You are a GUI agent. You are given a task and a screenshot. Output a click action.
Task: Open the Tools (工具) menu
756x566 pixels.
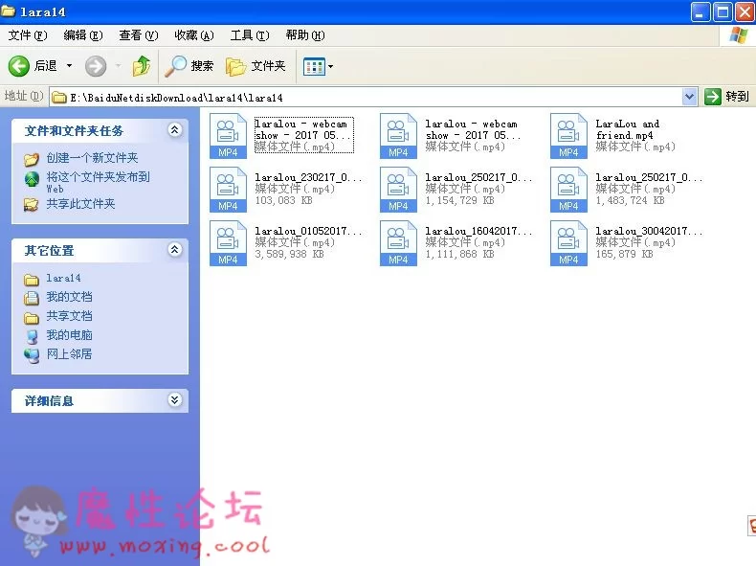pos(248,35)
